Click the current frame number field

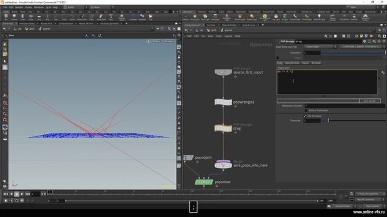[x=35, y=194]
